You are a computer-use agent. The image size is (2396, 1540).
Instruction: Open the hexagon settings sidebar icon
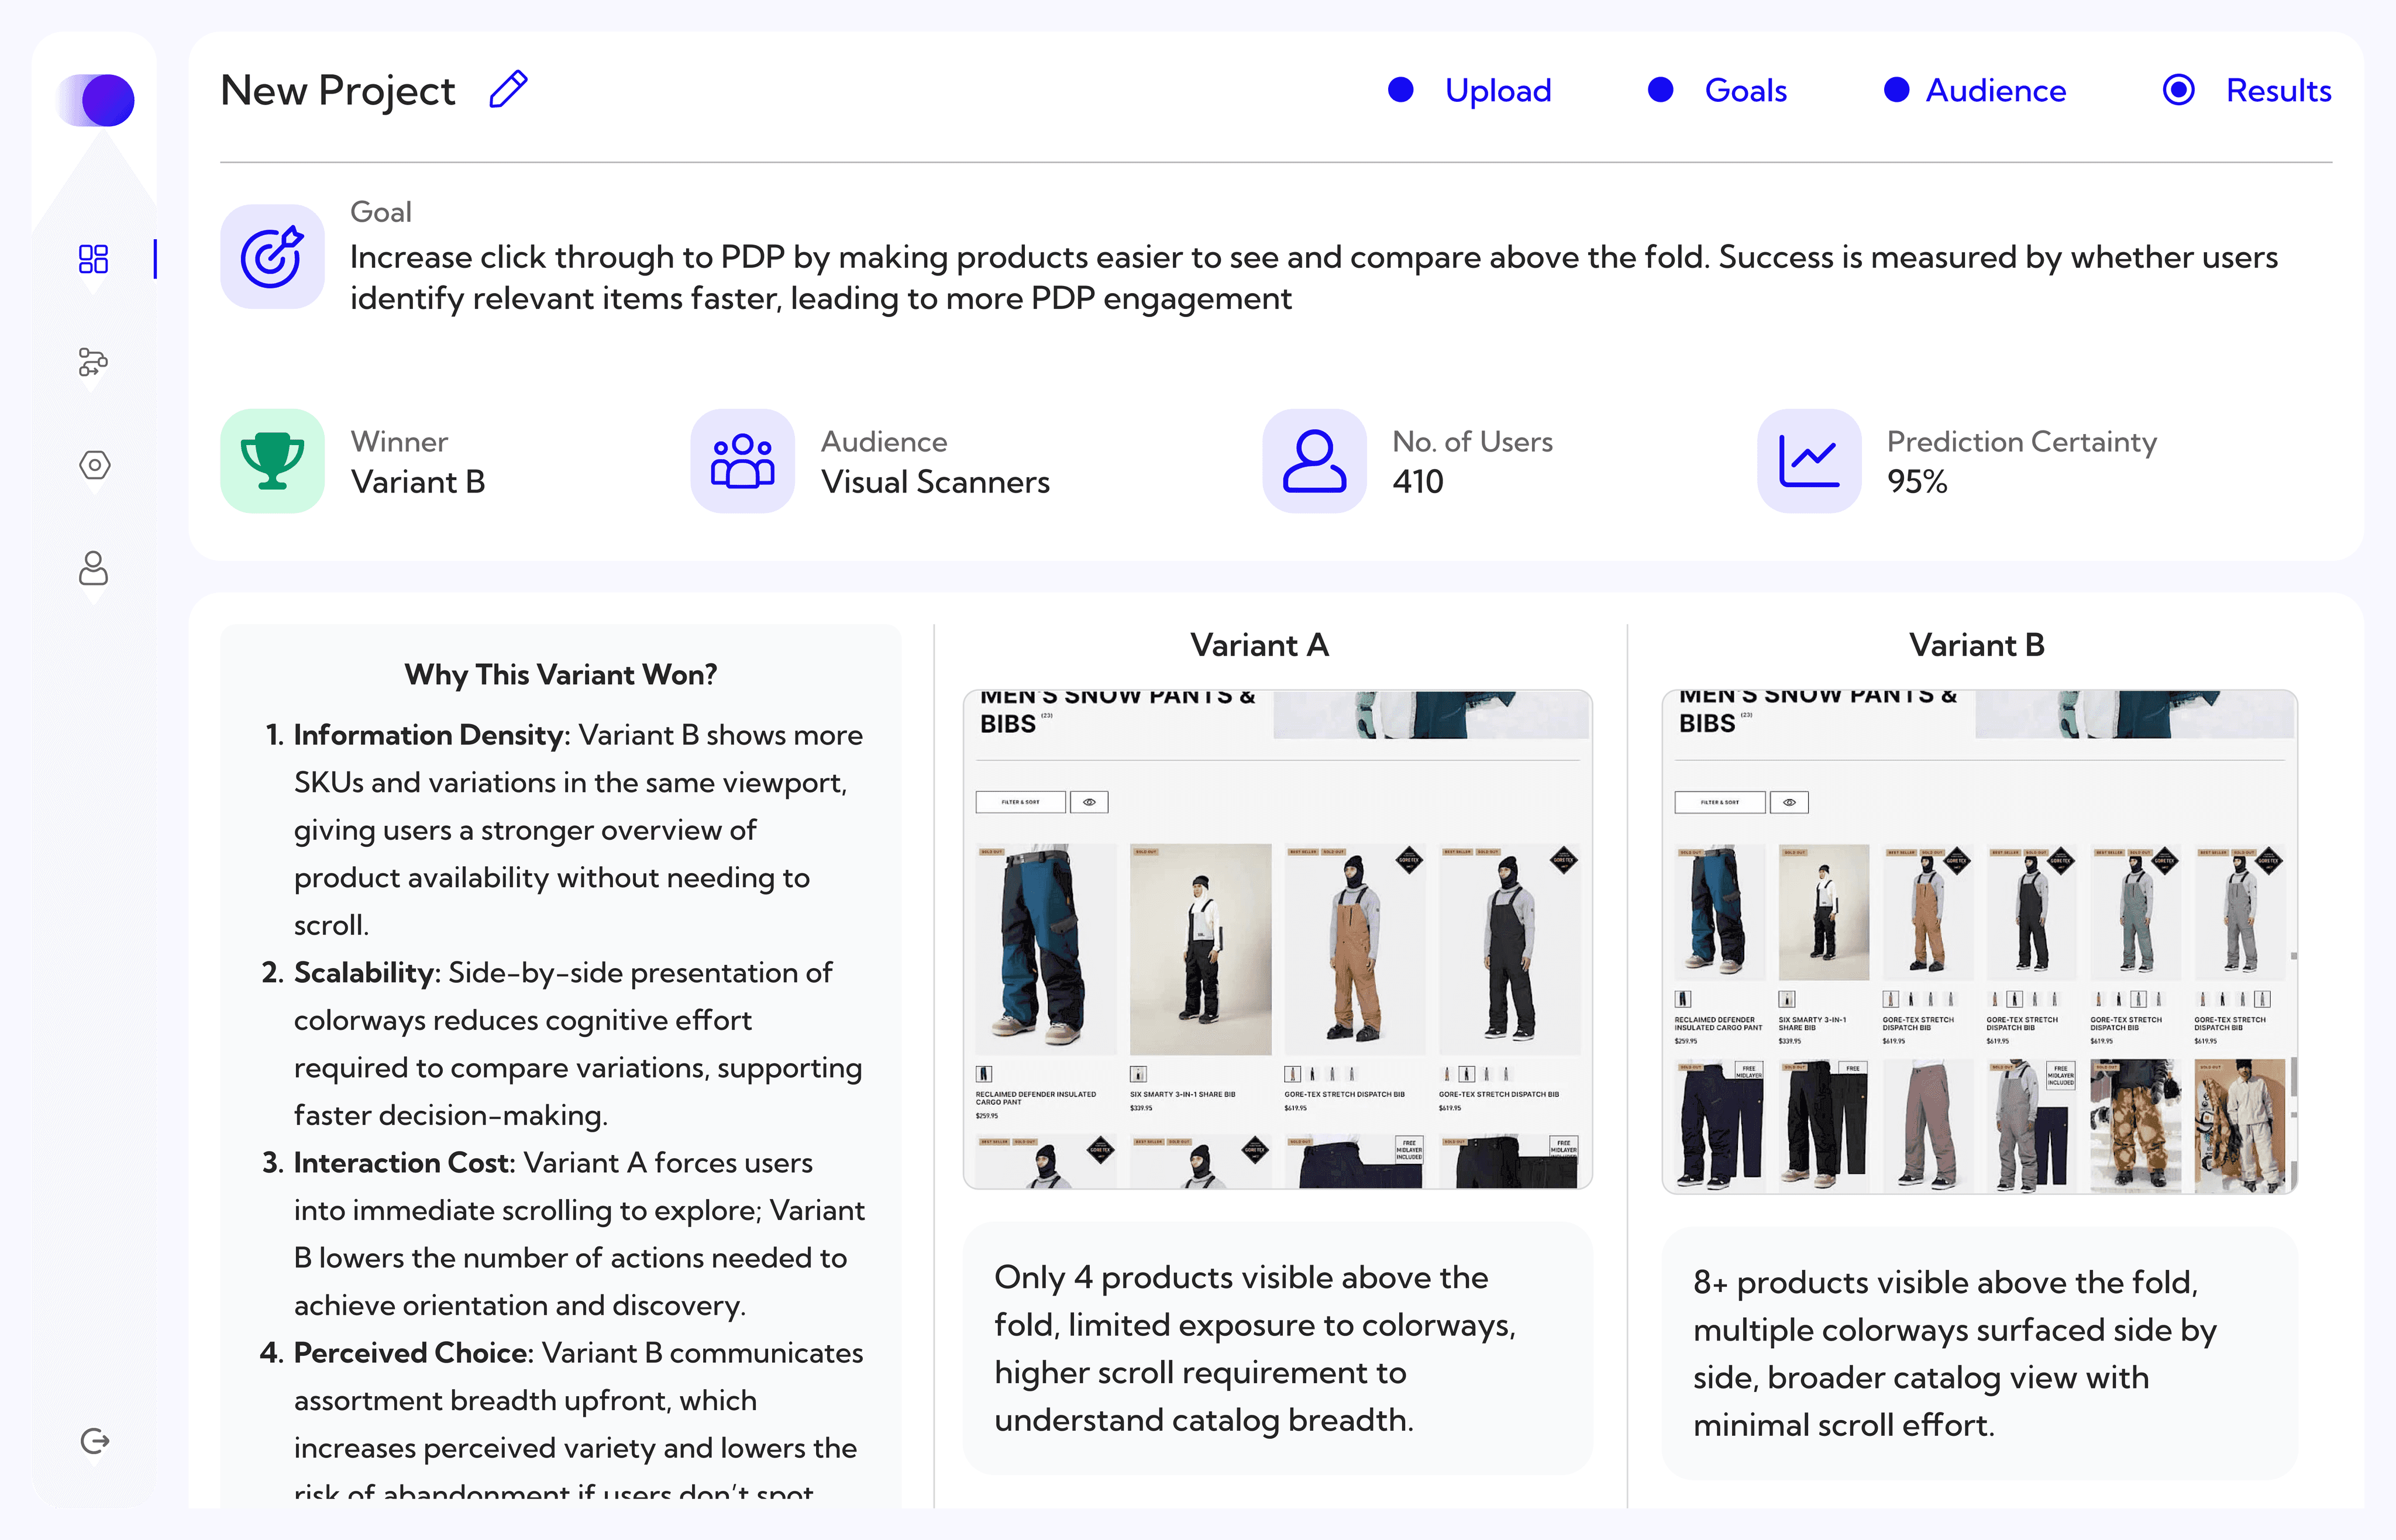pyautogui.click(x=94, y=465)
